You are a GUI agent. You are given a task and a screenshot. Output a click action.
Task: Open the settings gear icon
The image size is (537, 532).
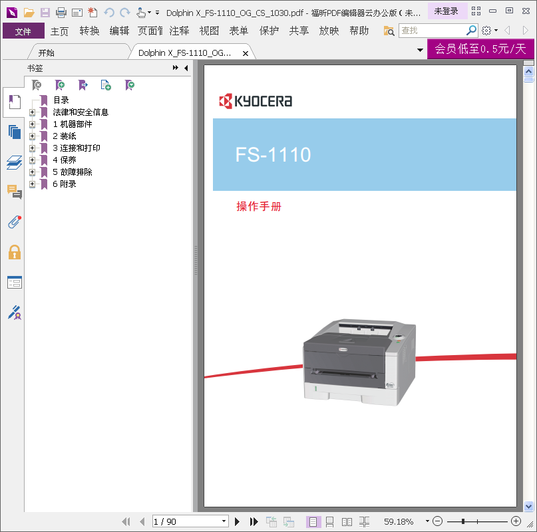click(486, 31)
